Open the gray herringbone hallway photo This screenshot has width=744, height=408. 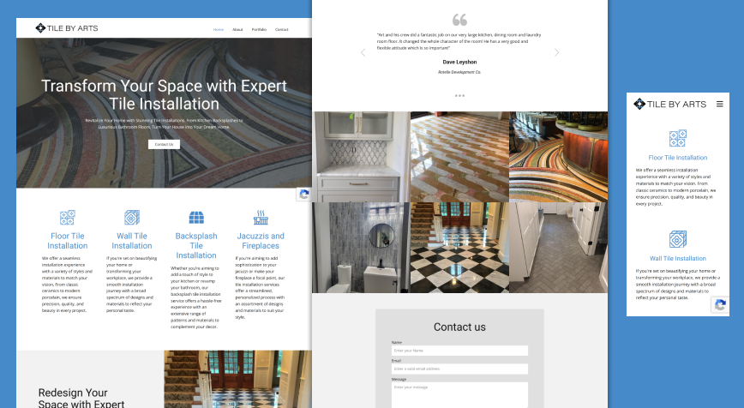click(559, 248)
